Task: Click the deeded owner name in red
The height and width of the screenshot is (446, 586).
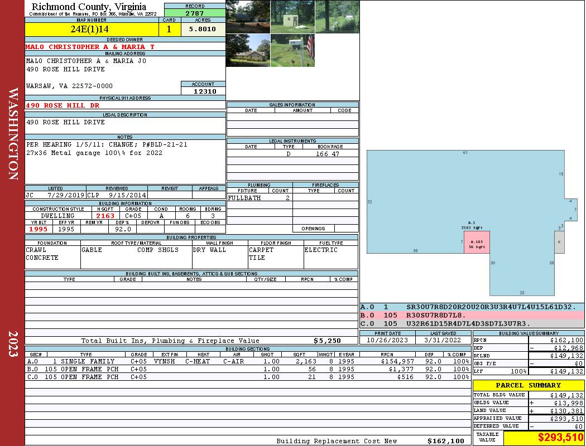Action: coord(90,47)
